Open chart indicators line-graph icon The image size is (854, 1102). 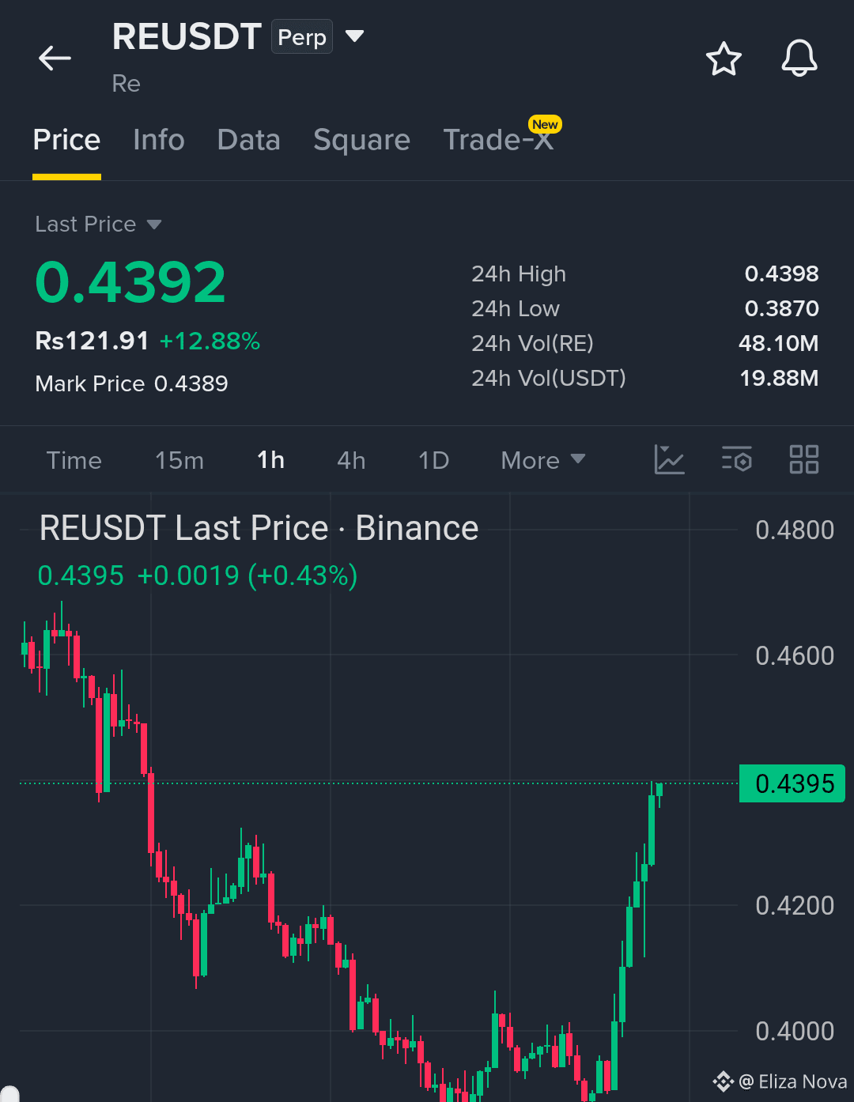click(669, 459)
